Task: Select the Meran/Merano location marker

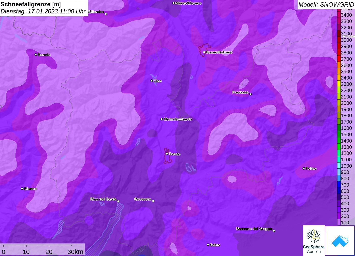Action: [x=173, y=3]
